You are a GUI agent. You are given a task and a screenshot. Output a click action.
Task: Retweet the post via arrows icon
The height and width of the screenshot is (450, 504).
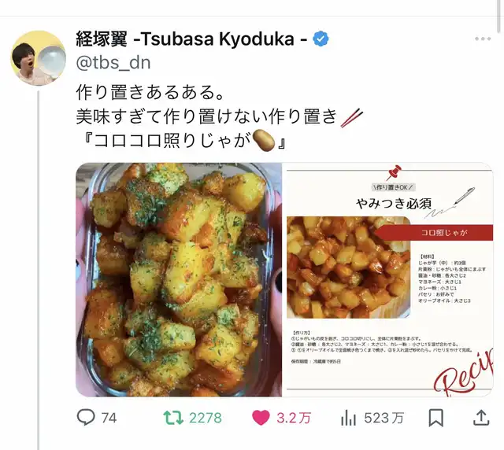click(x=173, y=418)
